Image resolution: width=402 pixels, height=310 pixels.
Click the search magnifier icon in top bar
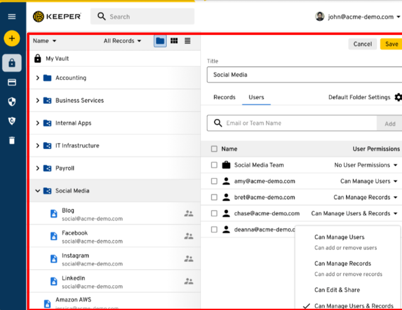pyautogui.click(x=102, y=17)
